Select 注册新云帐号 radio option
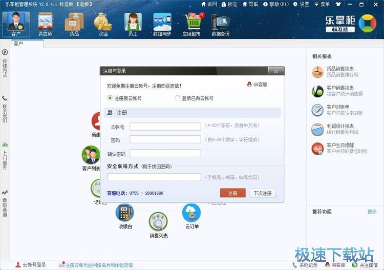This screenshot has width=384, height=270. tap(124, 98)
